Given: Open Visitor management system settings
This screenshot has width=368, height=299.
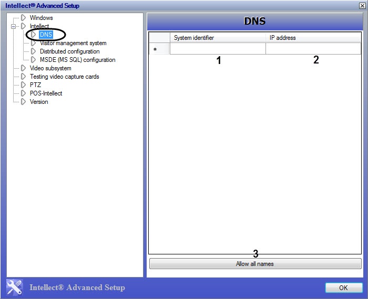Looking at the screenshot, I should [73, 43].
